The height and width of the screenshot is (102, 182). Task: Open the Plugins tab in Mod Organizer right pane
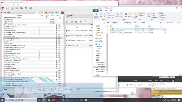pyautogui.click(x=67, y=22)
